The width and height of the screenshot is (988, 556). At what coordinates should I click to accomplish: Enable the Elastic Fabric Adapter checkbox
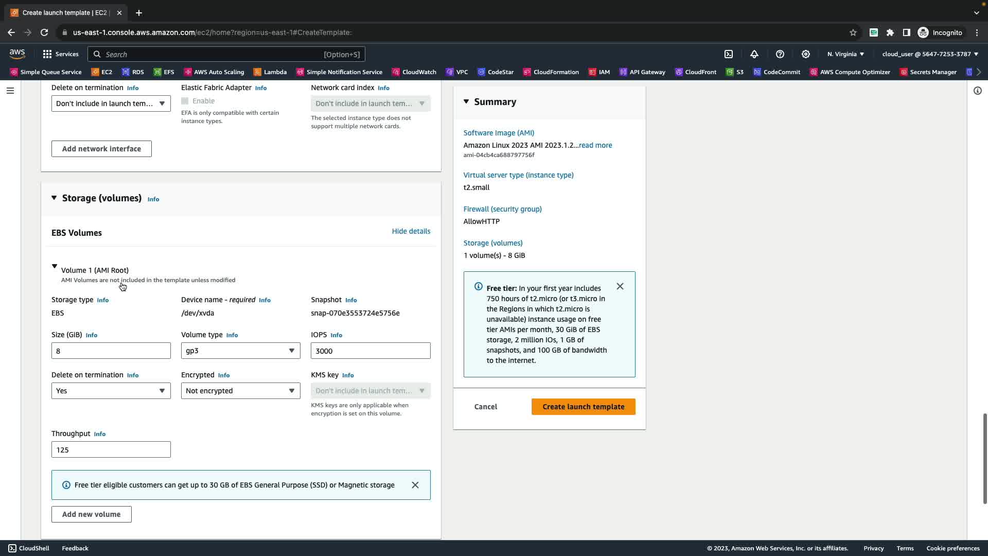point(185,101)
